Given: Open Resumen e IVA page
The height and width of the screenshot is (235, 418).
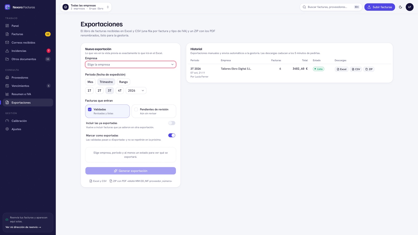Looking at the screenshot, I should [28, 94].
